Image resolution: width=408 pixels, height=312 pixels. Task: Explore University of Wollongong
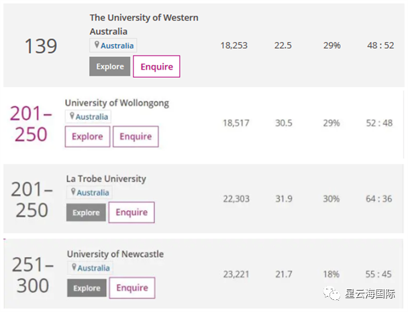pyautogui.click(x=87, y=137)
